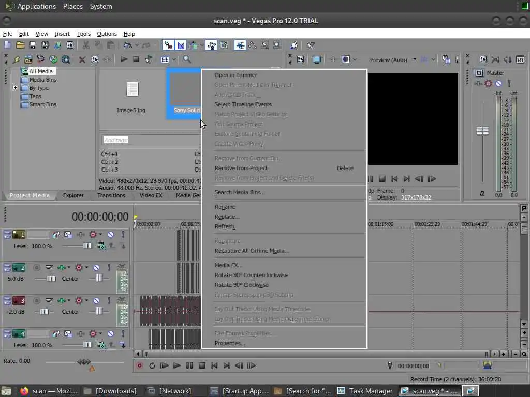530x397 pixels.
Task: Select the Selection Edit tool
Action: [264, 45]
